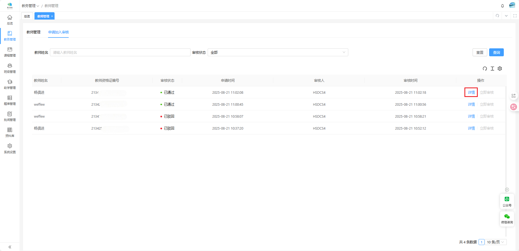Focus the 教师姓名 input field

click(x=120, y=52)
